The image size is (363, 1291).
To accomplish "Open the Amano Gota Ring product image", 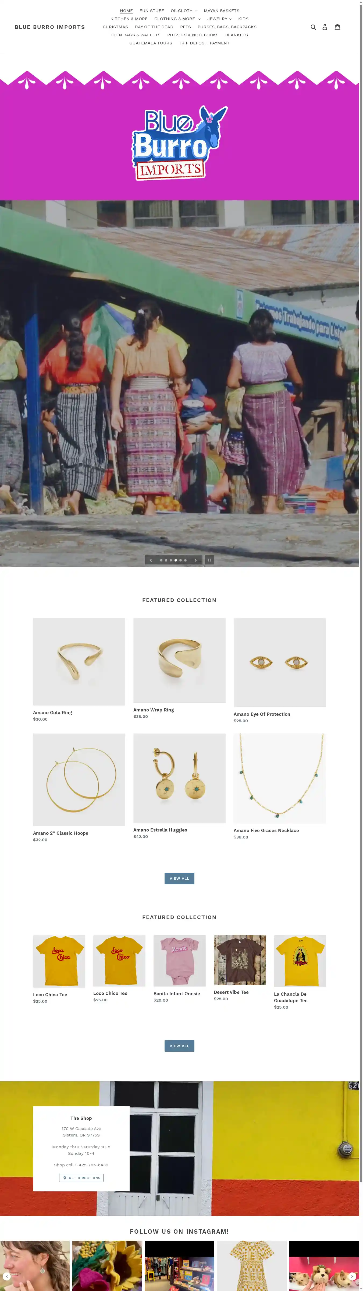I will (x=79, y=662).
